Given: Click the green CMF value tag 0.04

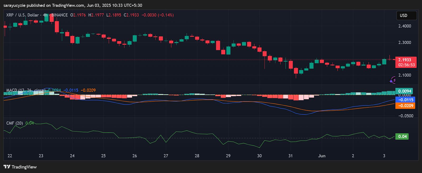Looking at the screenshot, I should [402, 136].
